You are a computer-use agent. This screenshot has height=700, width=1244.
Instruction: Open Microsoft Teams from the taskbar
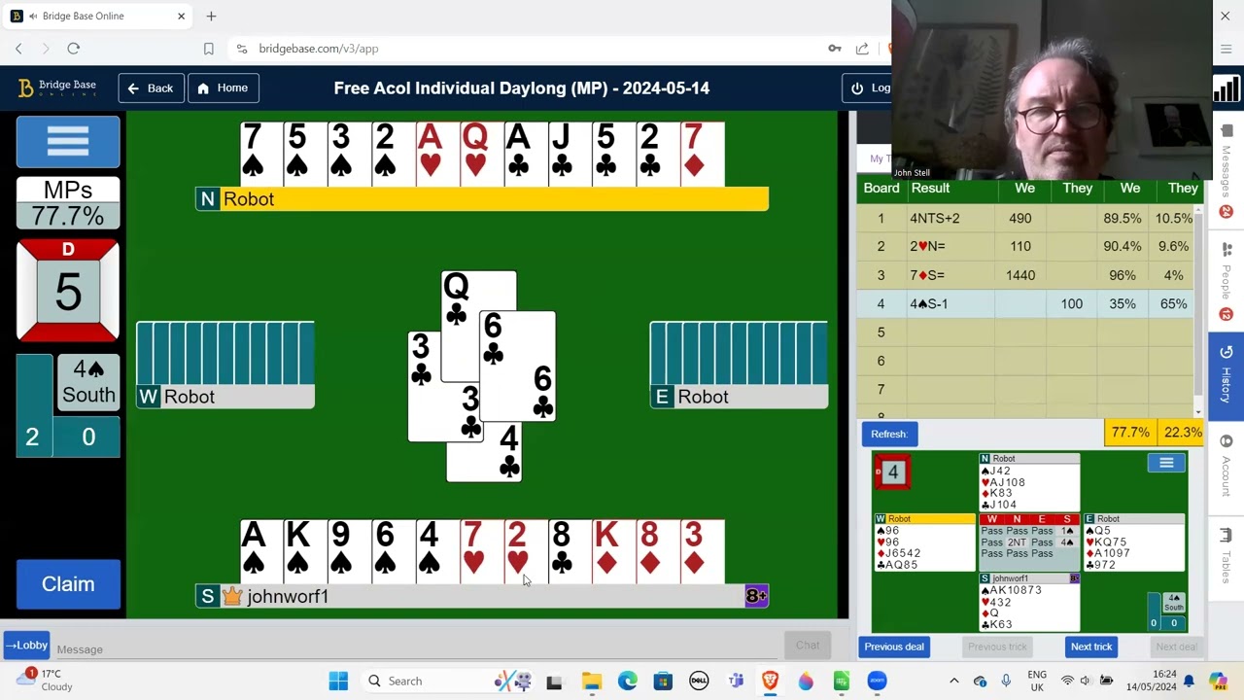coord(735,681)
